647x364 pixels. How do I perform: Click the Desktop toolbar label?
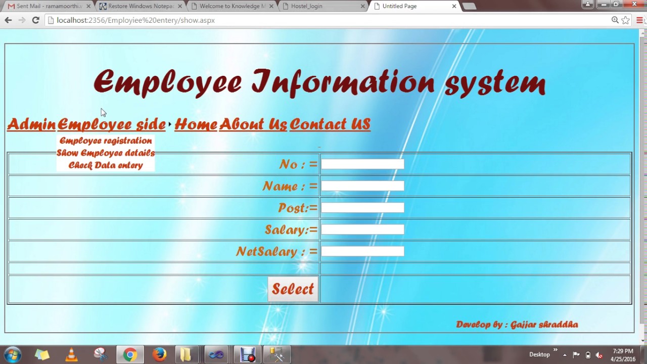point(539,354)
